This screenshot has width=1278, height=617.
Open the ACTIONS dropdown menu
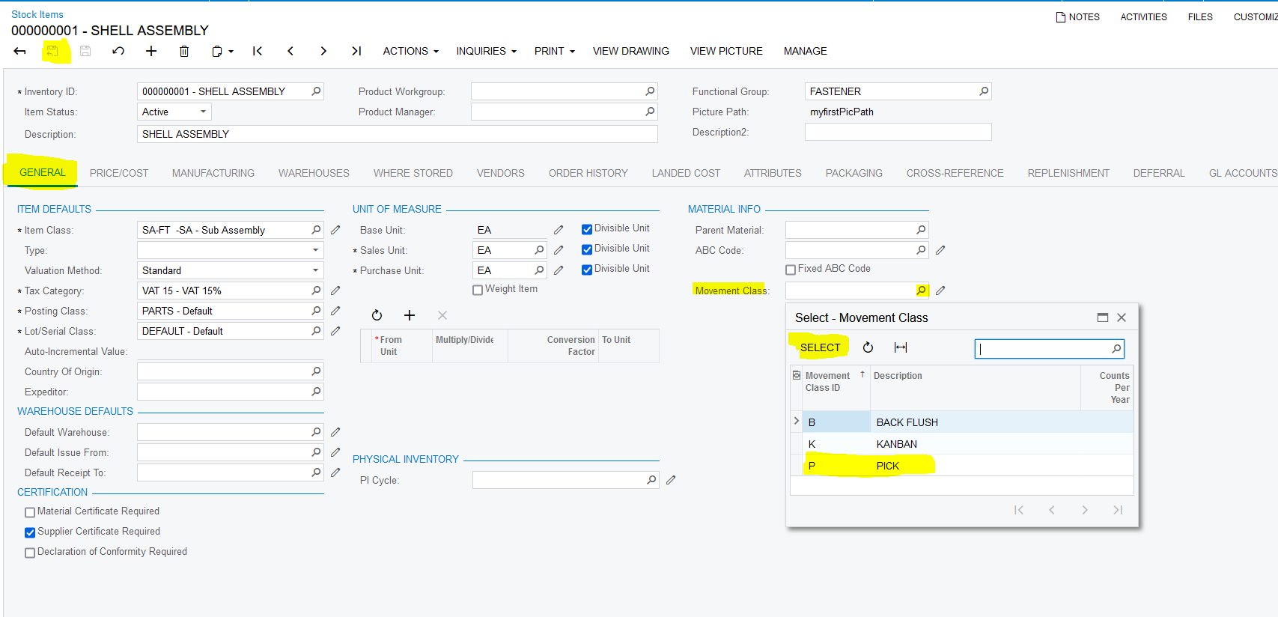coord(410,51)
